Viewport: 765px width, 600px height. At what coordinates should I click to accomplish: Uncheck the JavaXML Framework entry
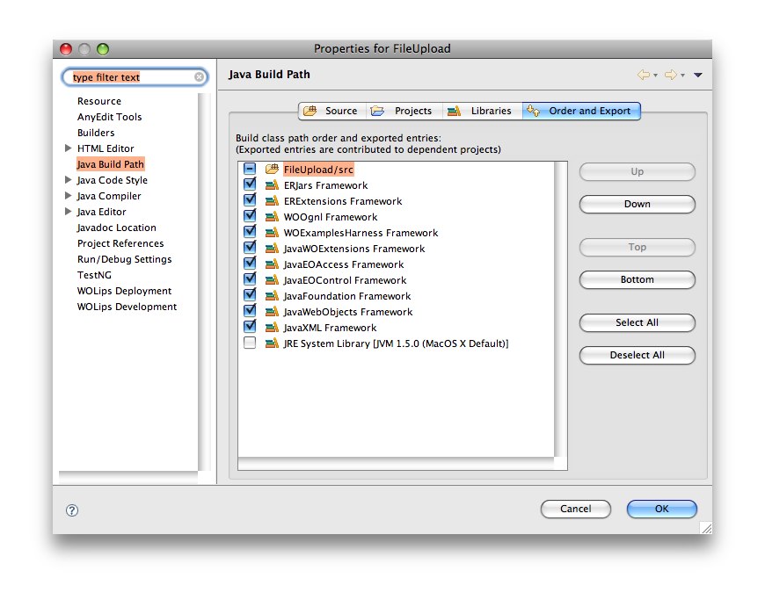(250, 327)
